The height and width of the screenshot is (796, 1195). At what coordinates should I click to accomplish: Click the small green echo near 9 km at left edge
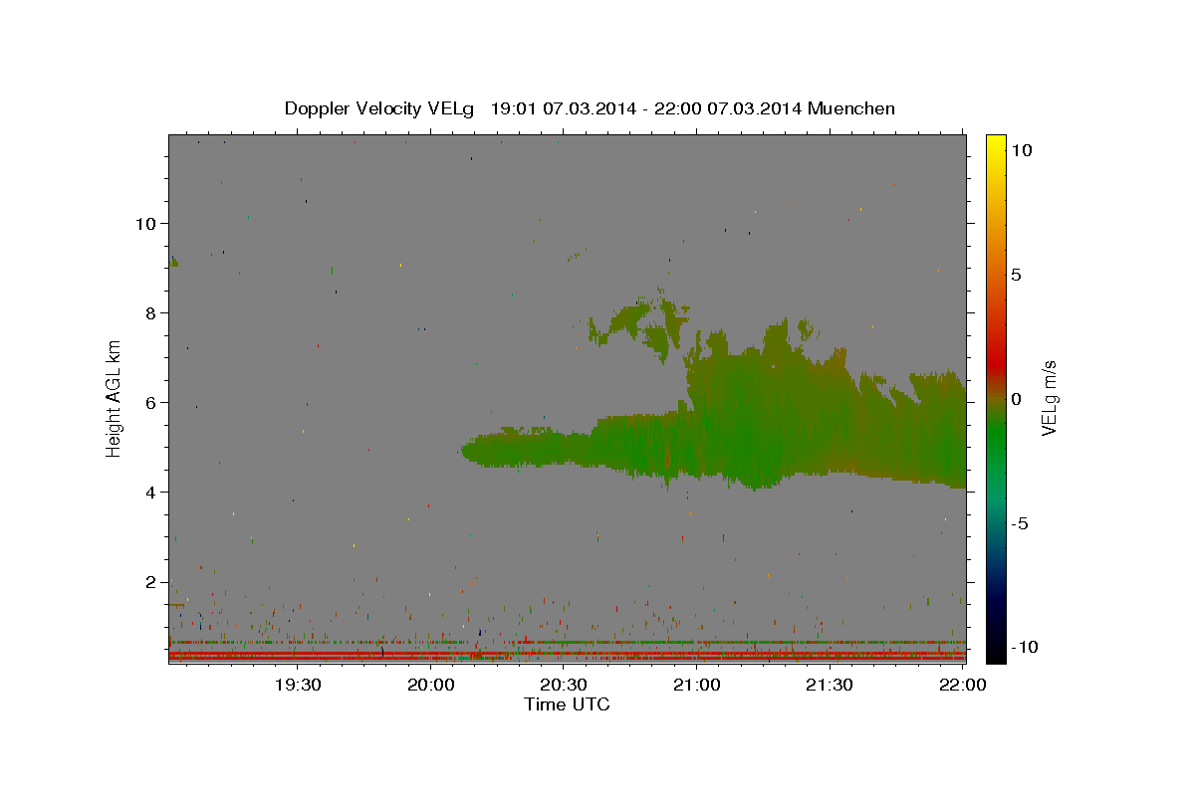click(x=174, y=262)
